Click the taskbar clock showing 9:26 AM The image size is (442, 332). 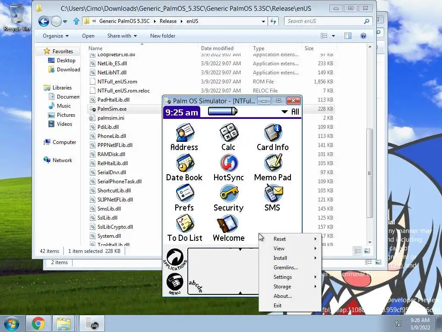420,323
